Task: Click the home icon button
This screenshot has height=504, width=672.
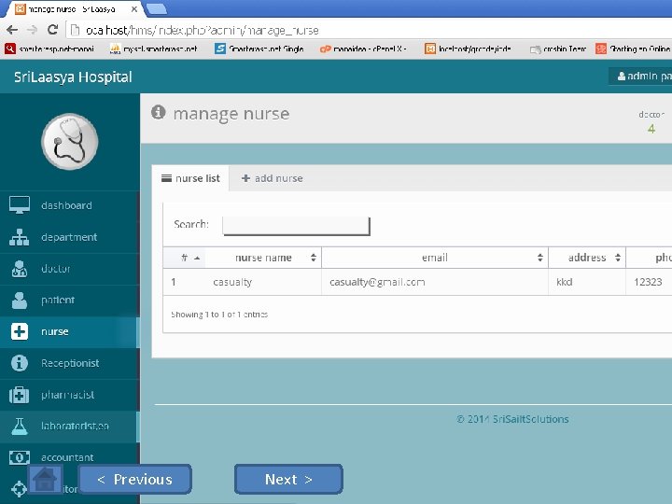Action: pyautogui.click(x=45, y=479)
